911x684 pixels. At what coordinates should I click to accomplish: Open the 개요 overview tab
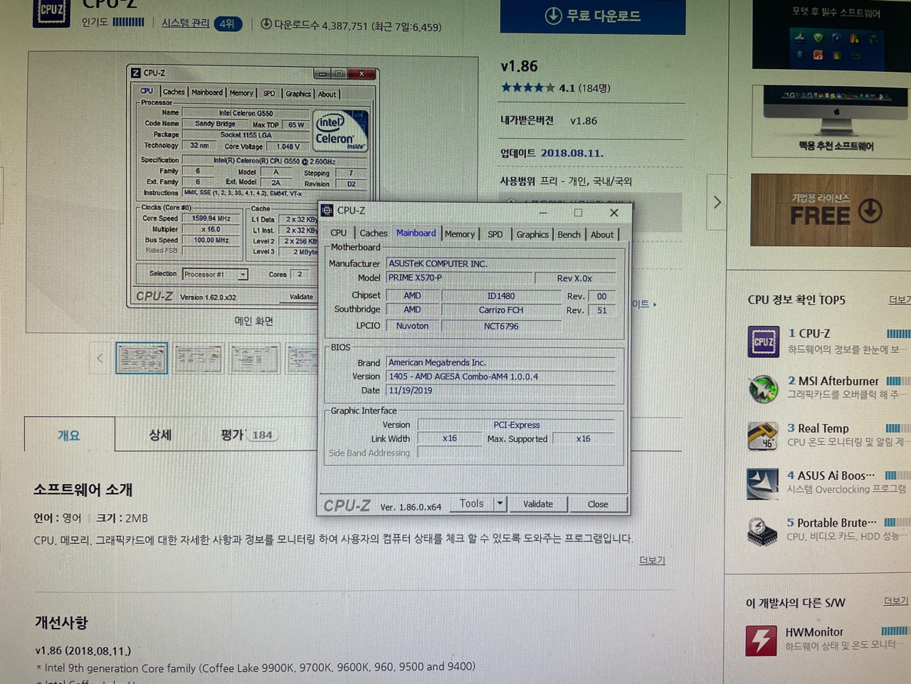(x=69, y=435)
